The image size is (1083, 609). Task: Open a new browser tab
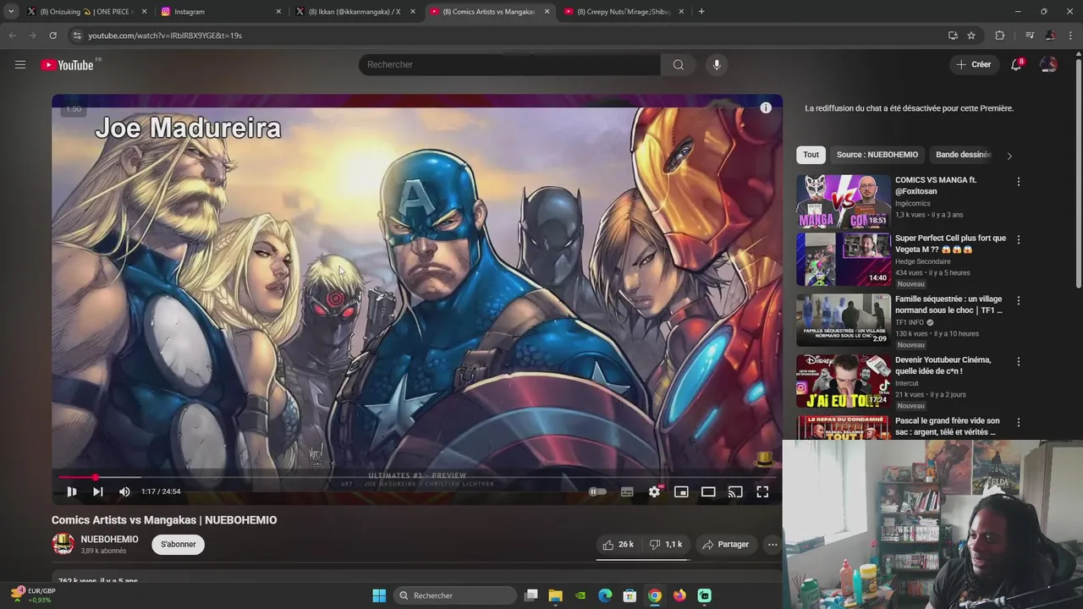pos(701,12)
